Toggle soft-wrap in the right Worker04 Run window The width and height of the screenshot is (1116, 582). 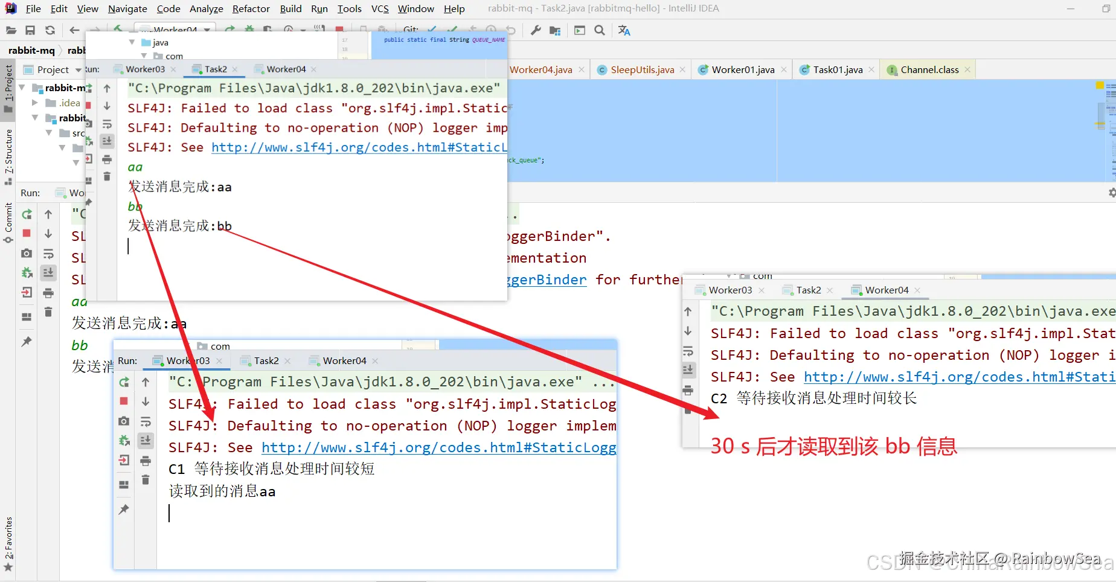click(x=688, y=351)
